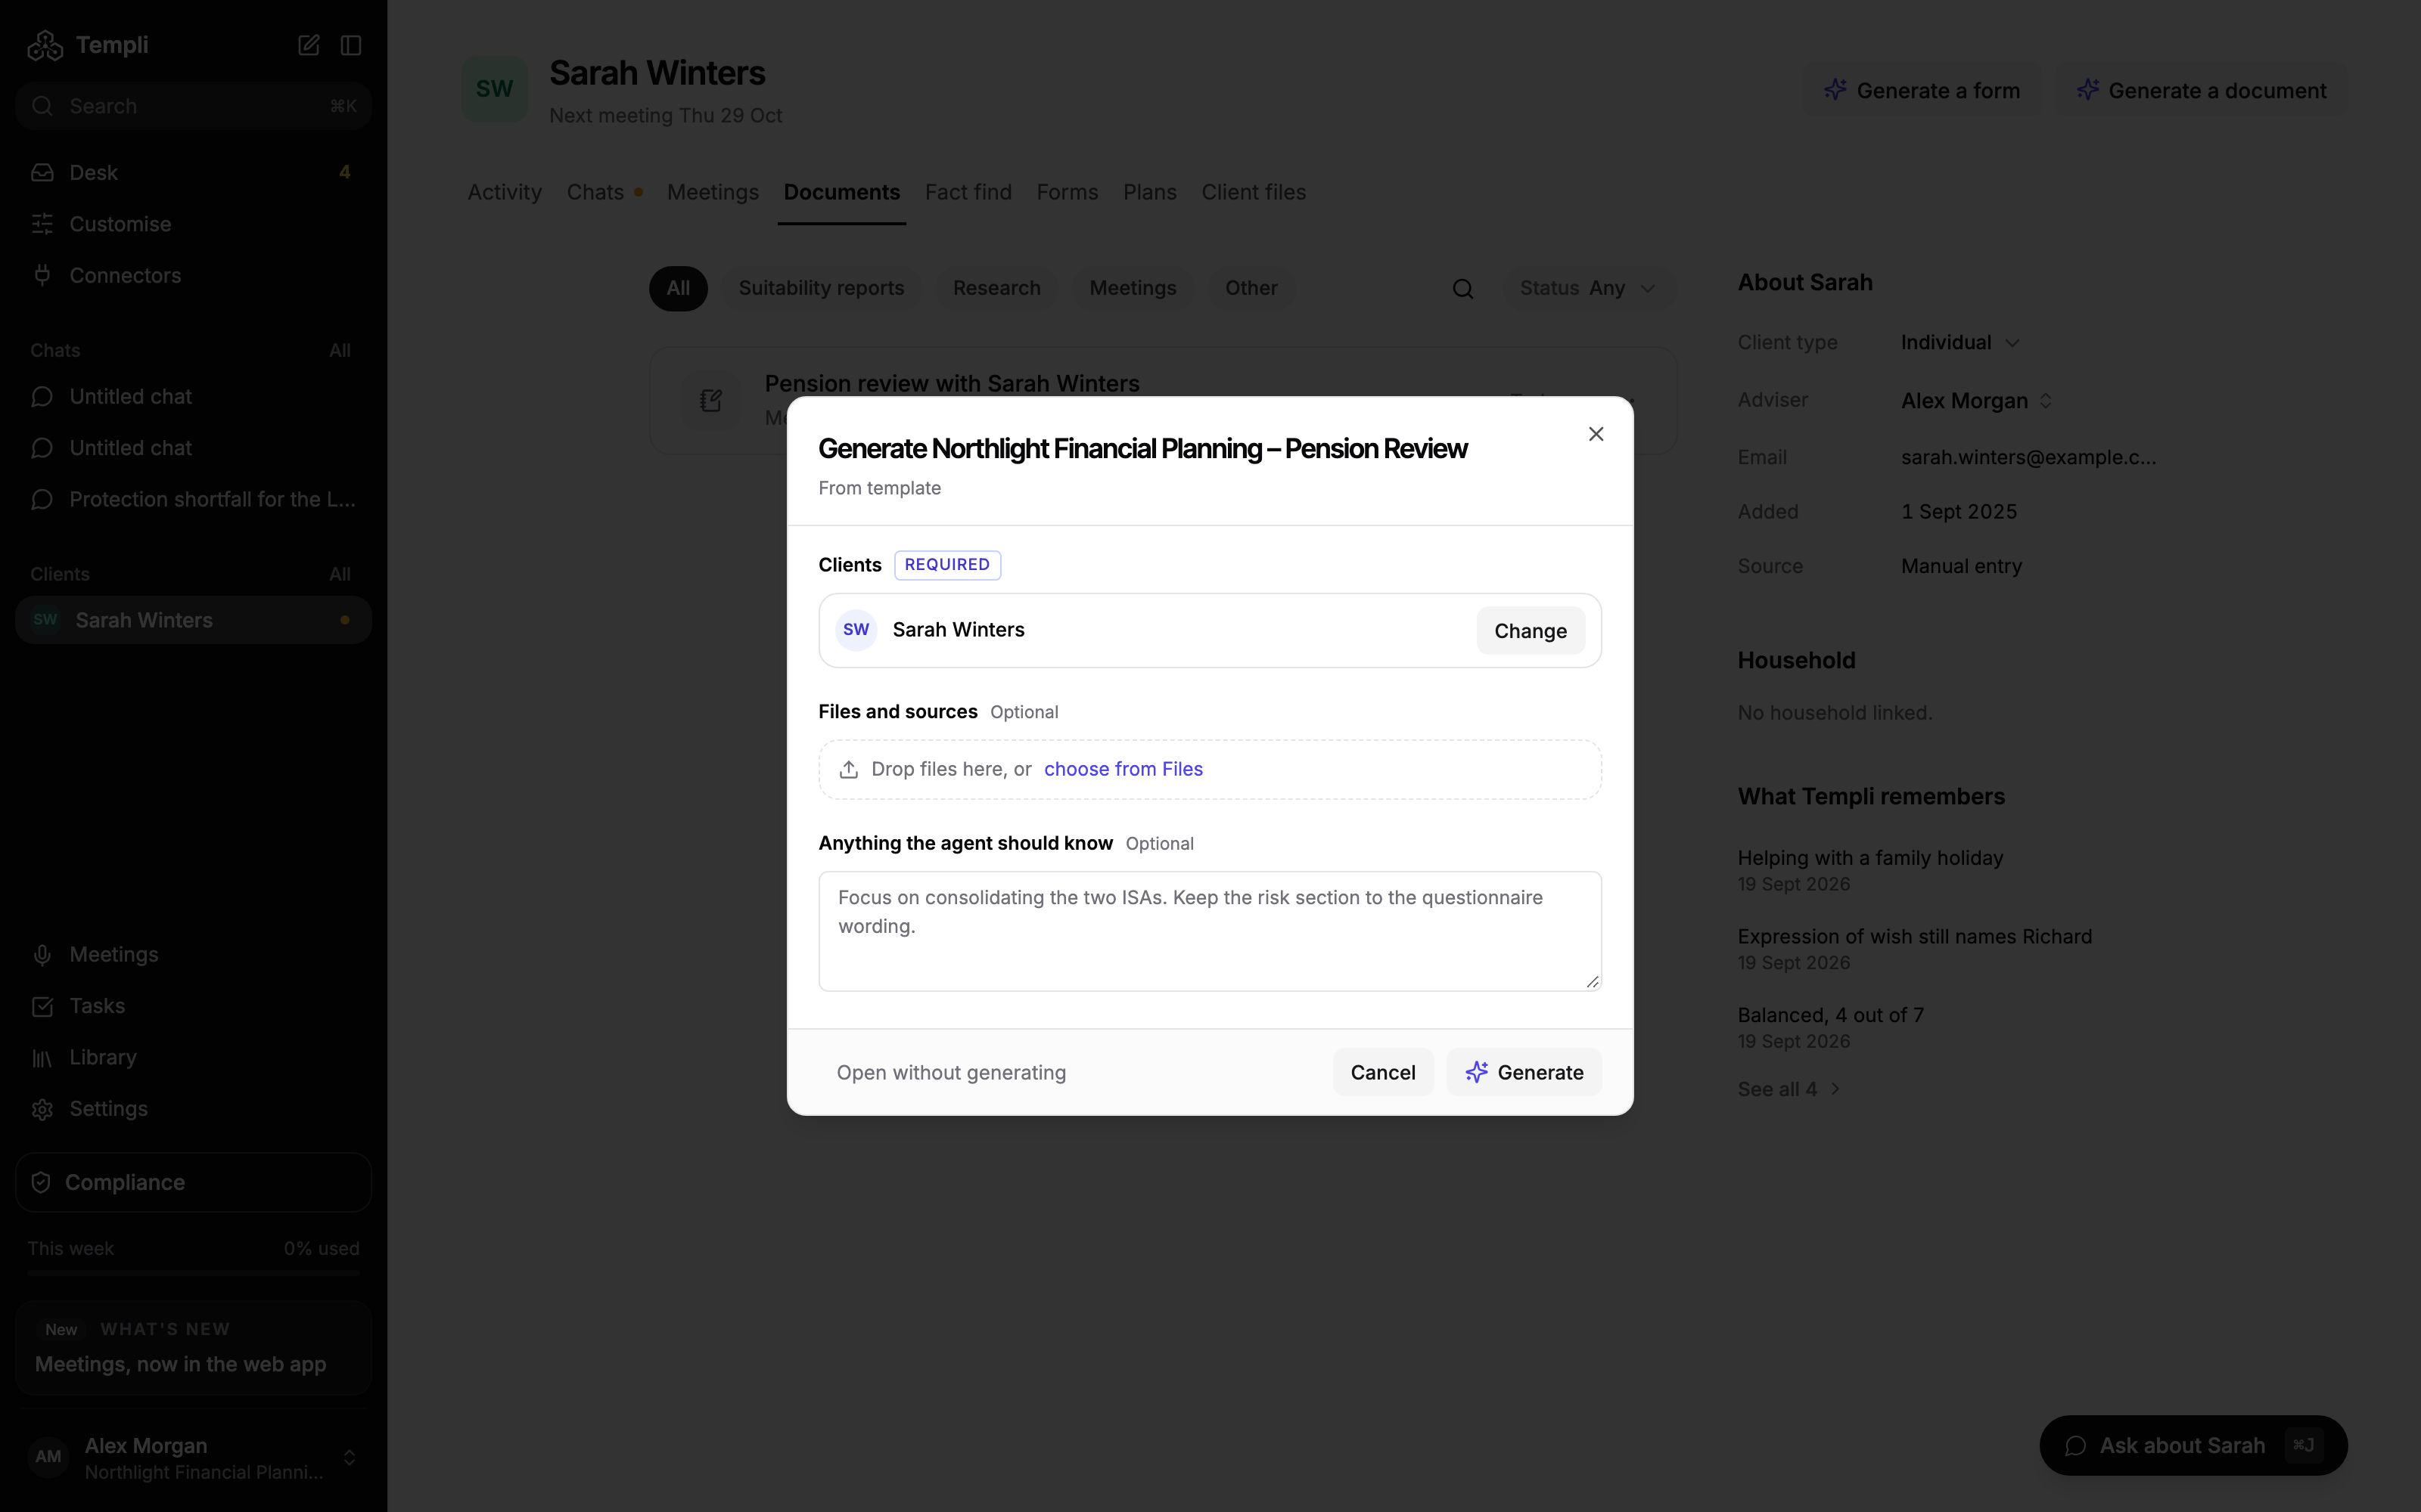Viewport: 2421px width, 1512px height.
Task: Open Customise in the sidebar
Action: tap(193, 224)
